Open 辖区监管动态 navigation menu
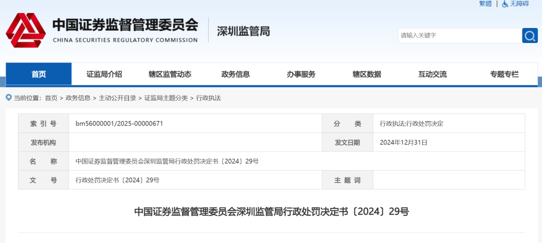Screen dimensions: 542x243 tap(170, 74)
